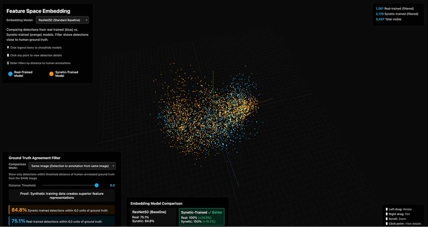Screen dimensions: 428x227
Task: Click the Proof: Synthetic training data banner
Action: pos(62,196)
